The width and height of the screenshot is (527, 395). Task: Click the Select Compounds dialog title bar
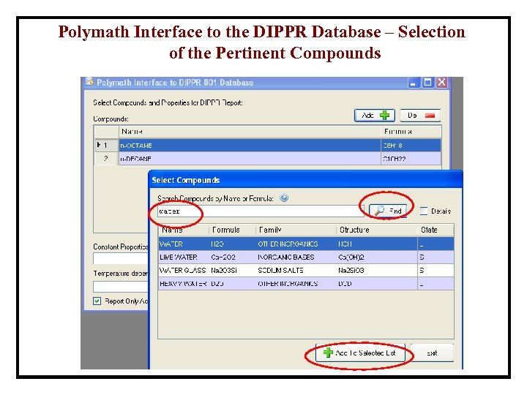[x=305, y=180]
